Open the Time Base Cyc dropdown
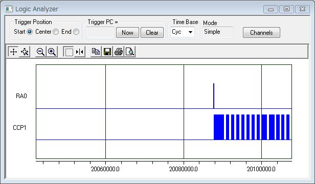This screenshot has height=184, width=315. tap(183, 32)
